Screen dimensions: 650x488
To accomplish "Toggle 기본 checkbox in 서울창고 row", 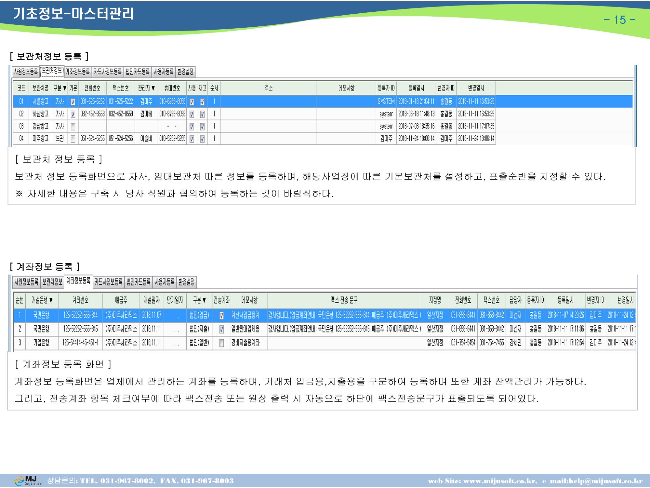I will (73, 102).
